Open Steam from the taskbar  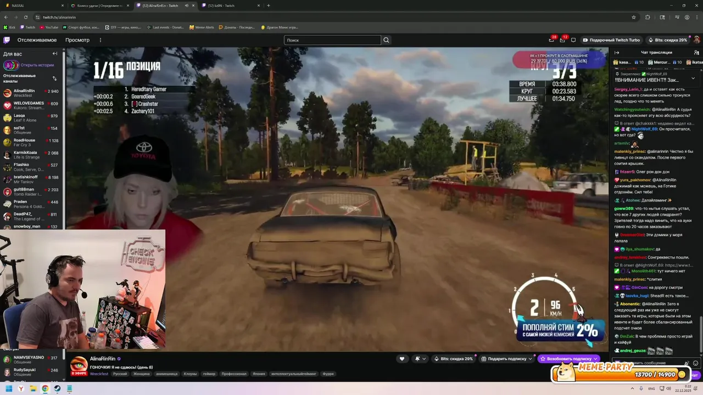(x=57, y=389)
